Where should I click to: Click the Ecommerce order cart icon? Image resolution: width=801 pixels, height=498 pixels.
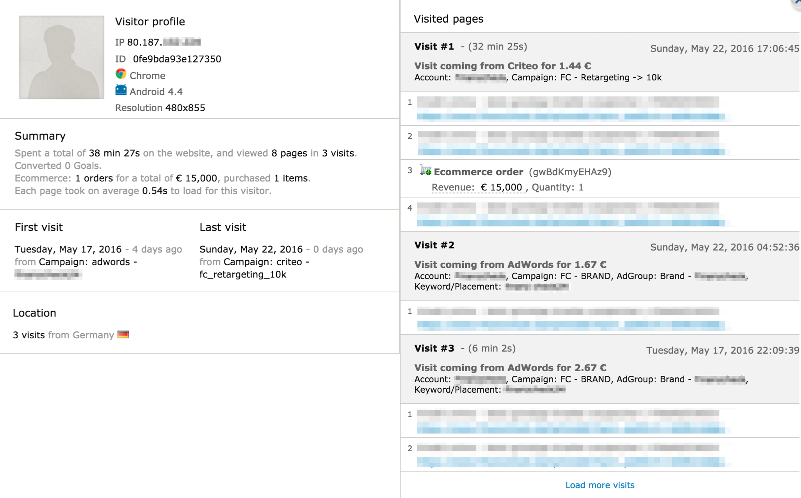(x=425, y=171)
